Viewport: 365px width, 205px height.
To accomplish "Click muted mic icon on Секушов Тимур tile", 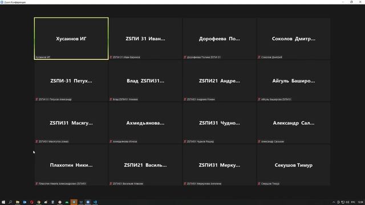I will [259, 183].
